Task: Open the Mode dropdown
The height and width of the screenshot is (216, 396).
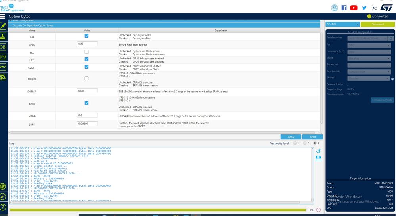Action: 369,59
